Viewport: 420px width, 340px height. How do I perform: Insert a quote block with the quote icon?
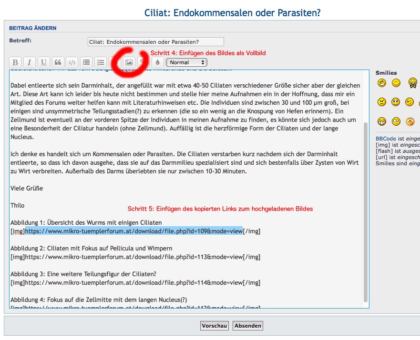(x=58, y=62)
